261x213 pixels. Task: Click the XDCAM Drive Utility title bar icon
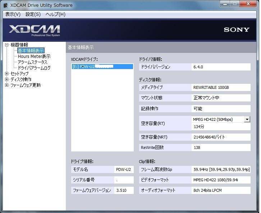(5, 5)
